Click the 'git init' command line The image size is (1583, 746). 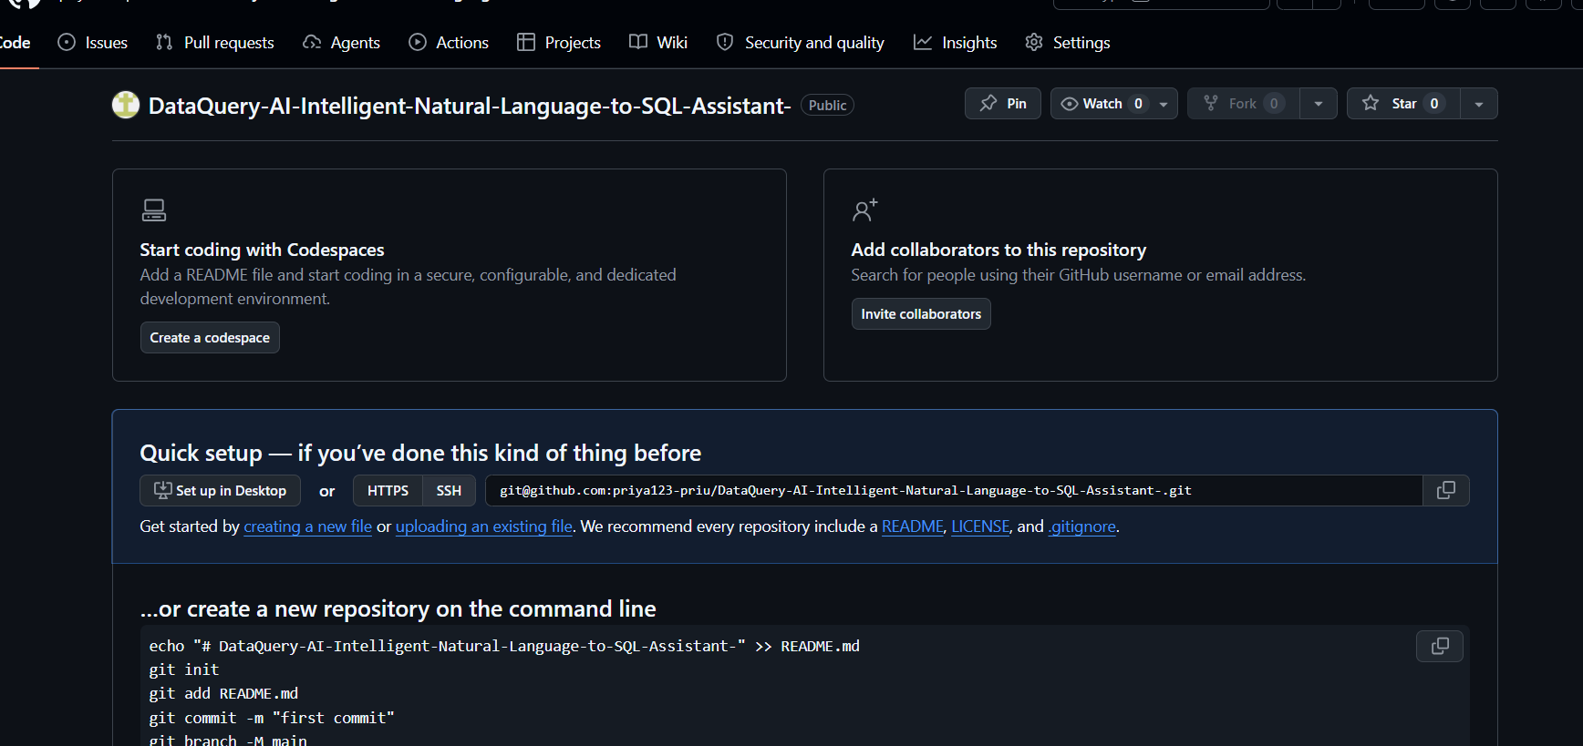[184, 669]
